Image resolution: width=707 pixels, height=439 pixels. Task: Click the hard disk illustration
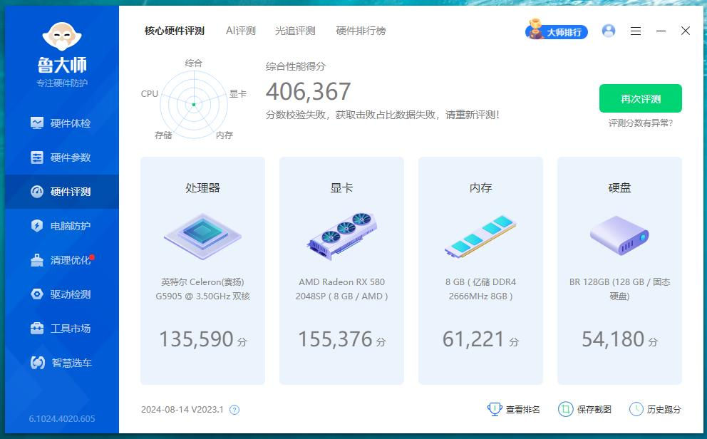click(x=619, y=235)
